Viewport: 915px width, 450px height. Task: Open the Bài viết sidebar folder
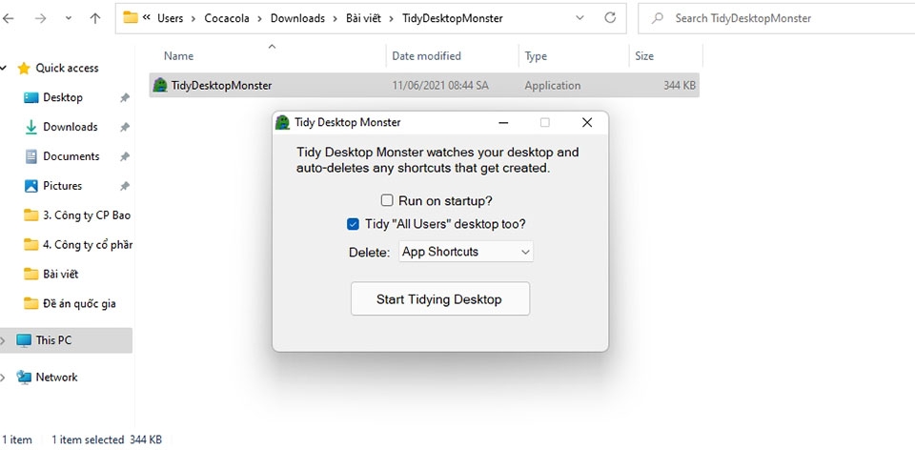click(x=60, y=275)
